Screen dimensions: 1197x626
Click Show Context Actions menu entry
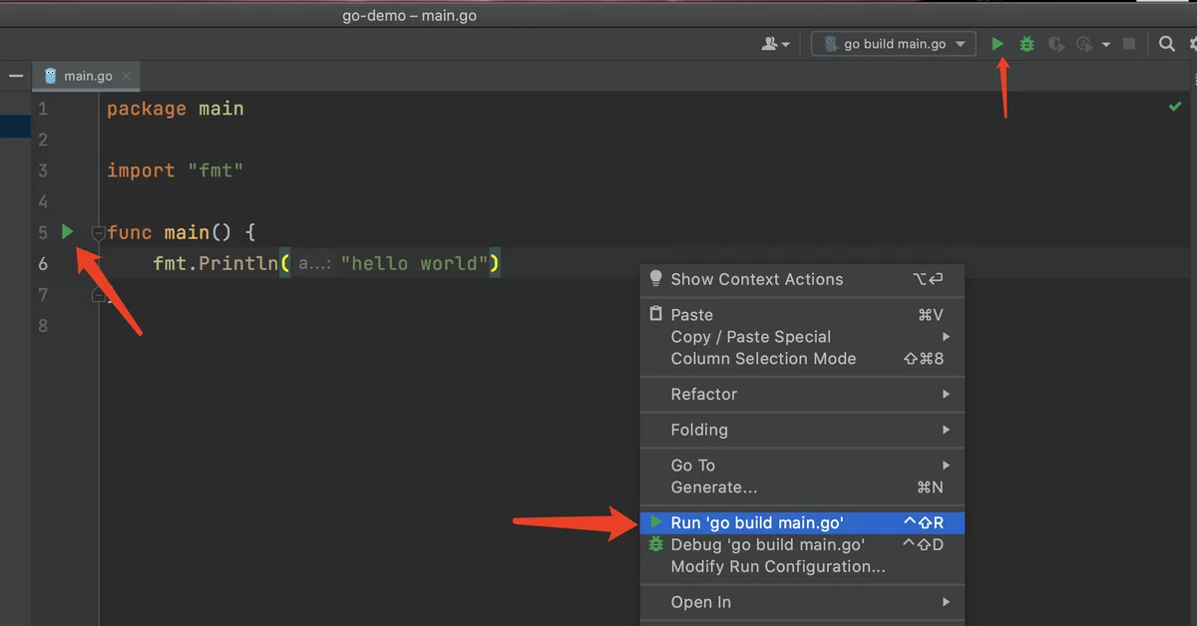point(756,279)
